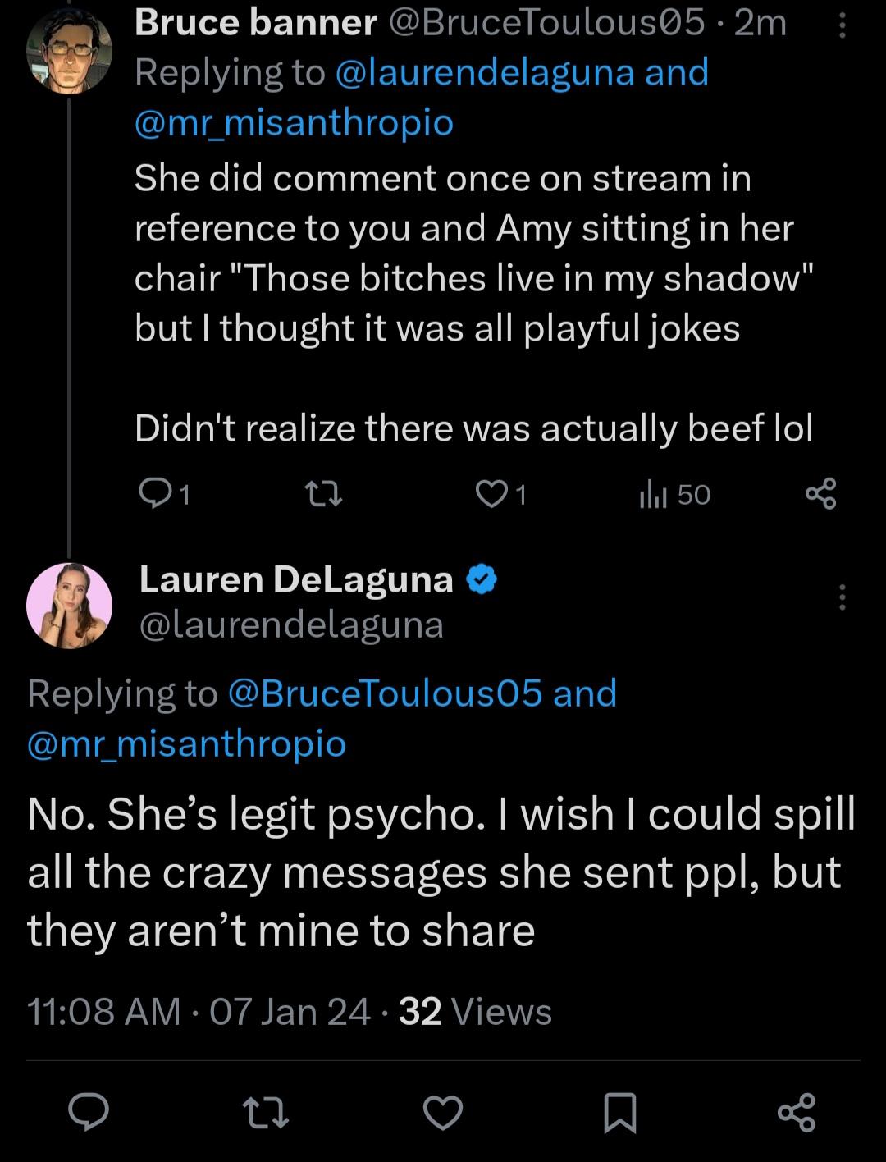Like Lauren DeLaguna's tweet
Viewport: 886px width, 1162px height.
(443, 1113)
